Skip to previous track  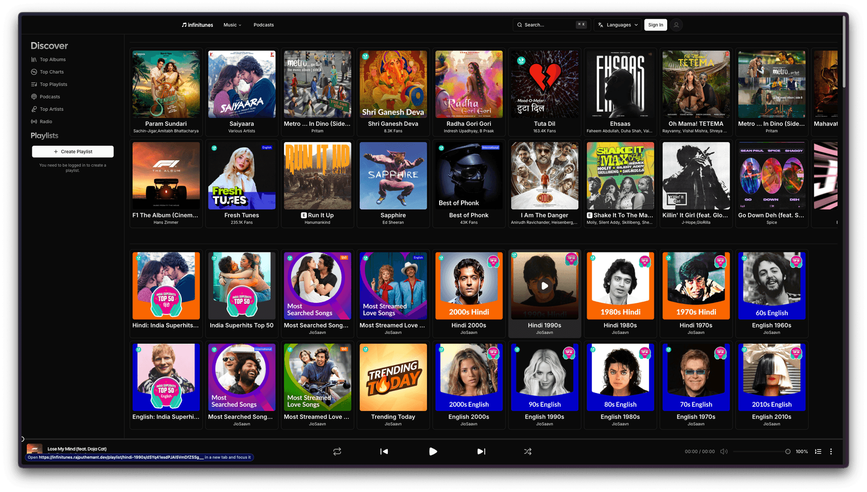[x=384, y=451]
